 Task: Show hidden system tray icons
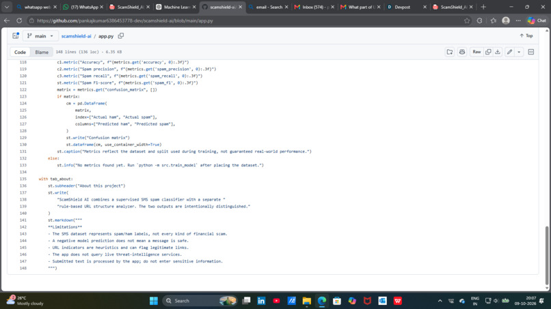[x=440, y=301]
